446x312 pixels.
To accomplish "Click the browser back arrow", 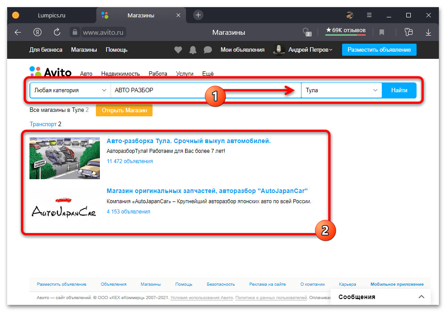I will pyautogui.click(x=18, y=33).
